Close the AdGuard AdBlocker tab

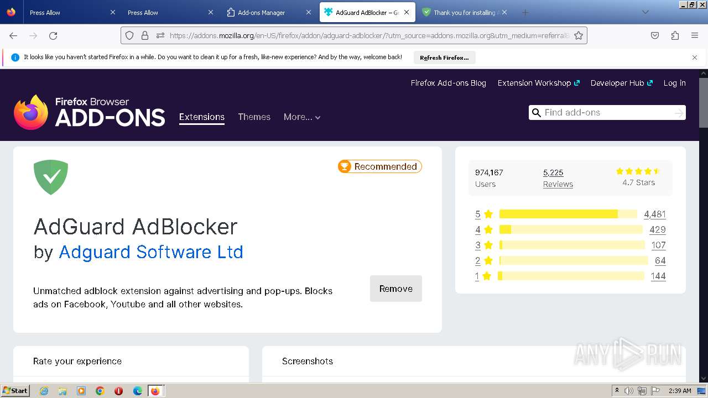tap(407, 12)
